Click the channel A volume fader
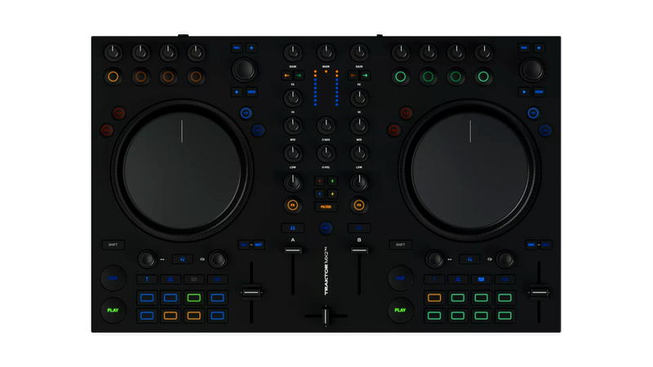 (293, 250)
